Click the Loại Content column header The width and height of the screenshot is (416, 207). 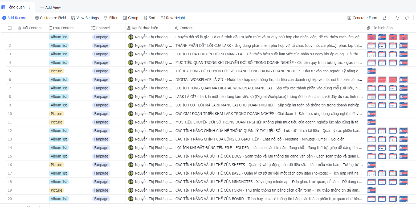(x=69, y=28)
